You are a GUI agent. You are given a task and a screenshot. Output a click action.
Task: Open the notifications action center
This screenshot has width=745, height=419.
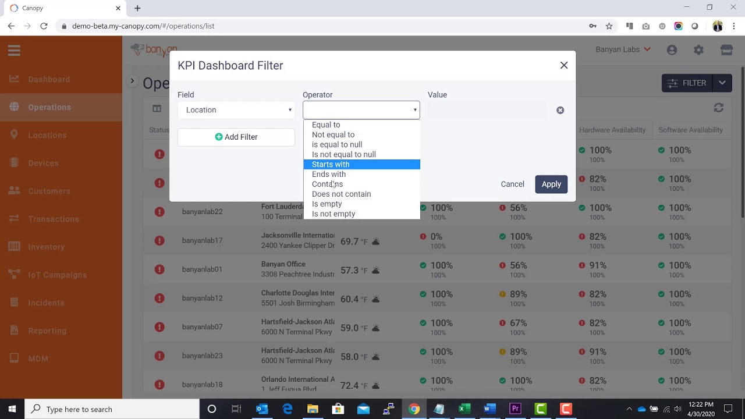[728, 409]
